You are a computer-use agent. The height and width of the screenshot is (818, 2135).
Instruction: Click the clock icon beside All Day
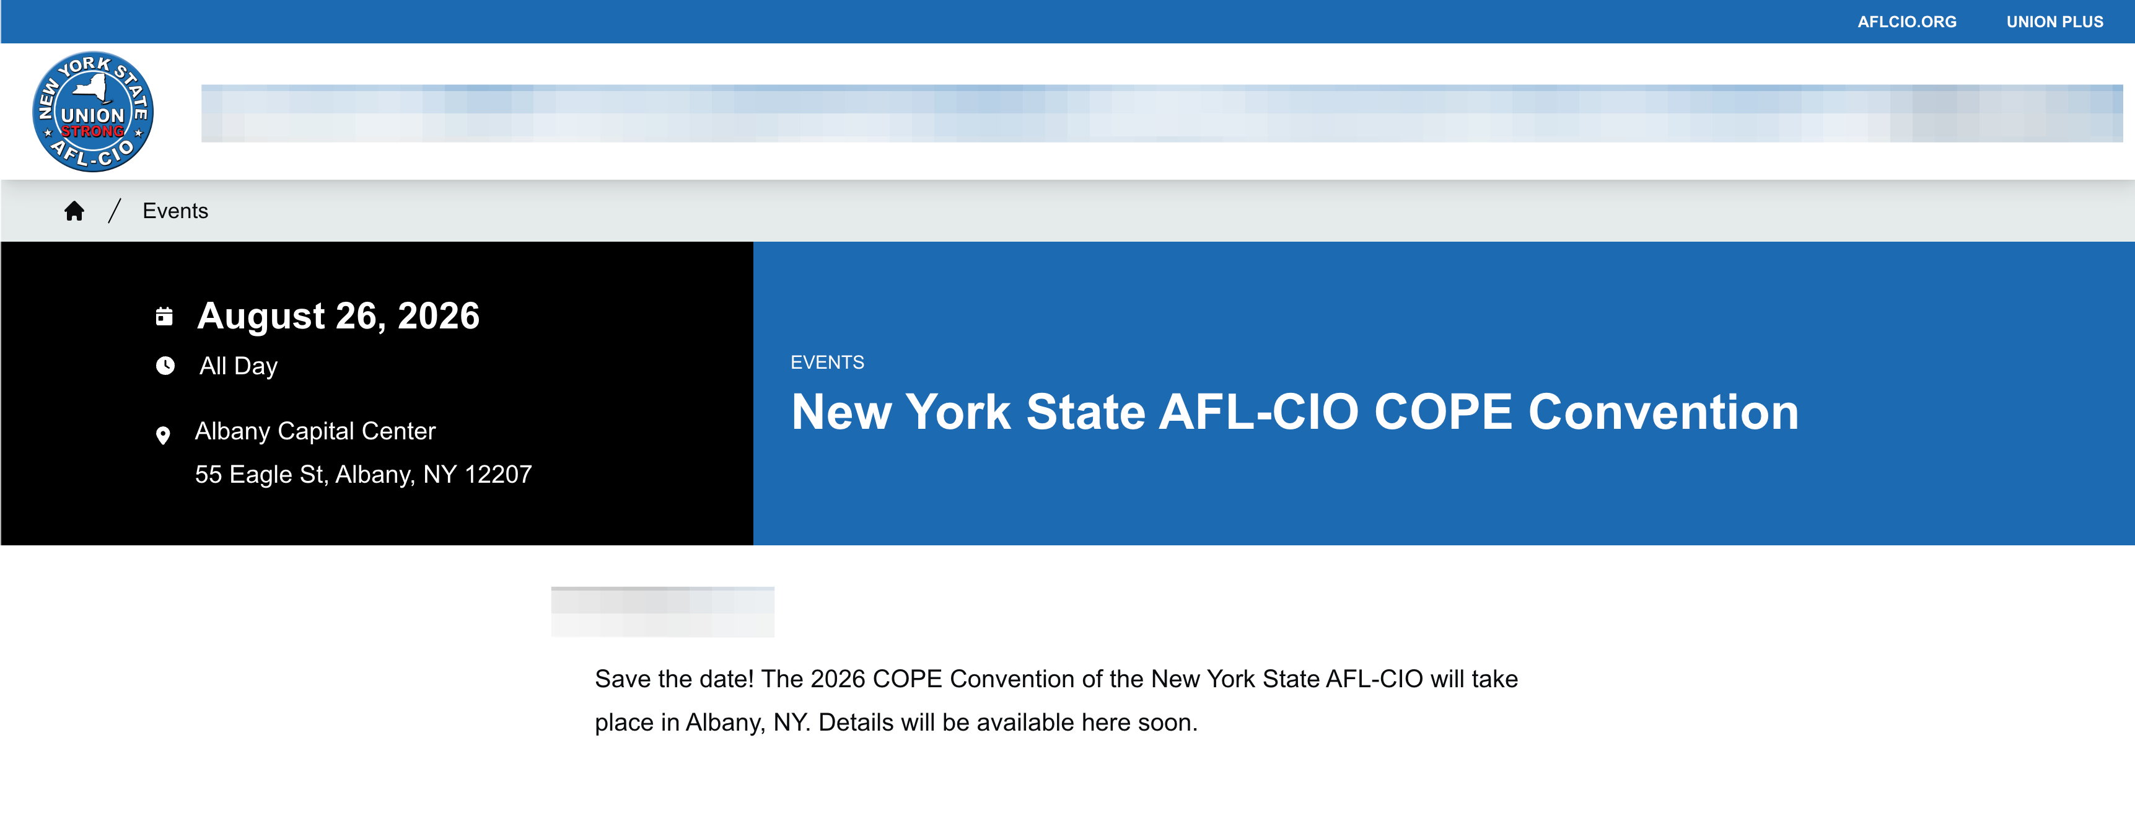coord(166,366)
